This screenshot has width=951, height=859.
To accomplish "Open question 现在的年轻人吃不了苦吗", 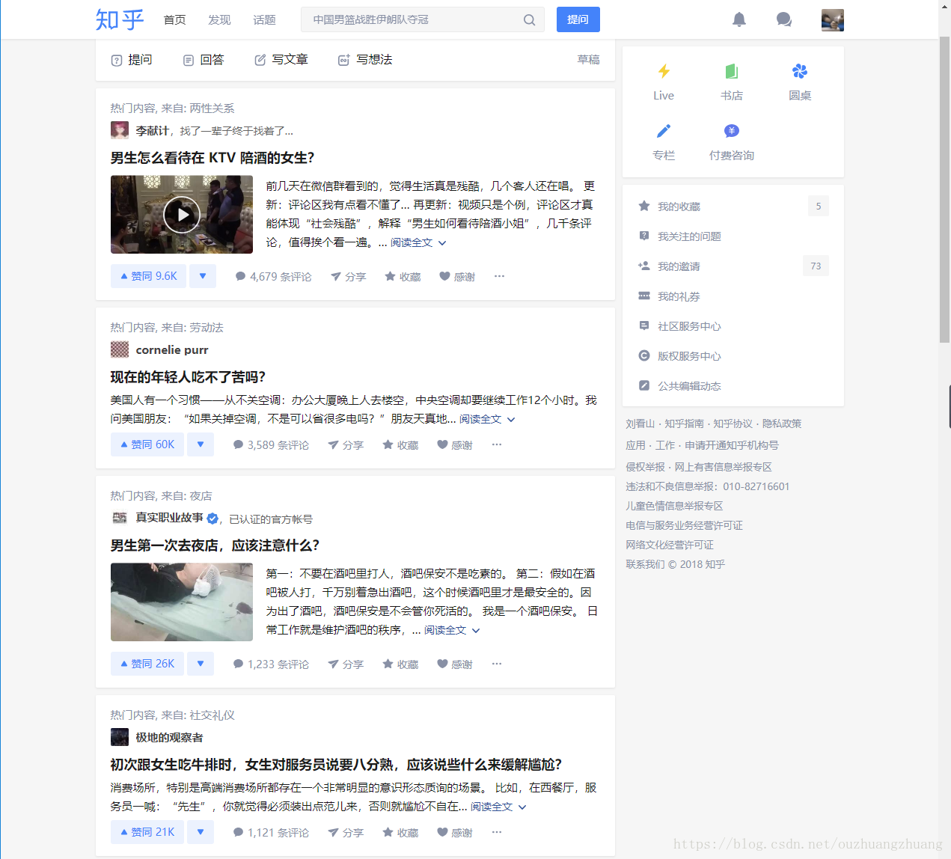I will [x=188, y=377].
